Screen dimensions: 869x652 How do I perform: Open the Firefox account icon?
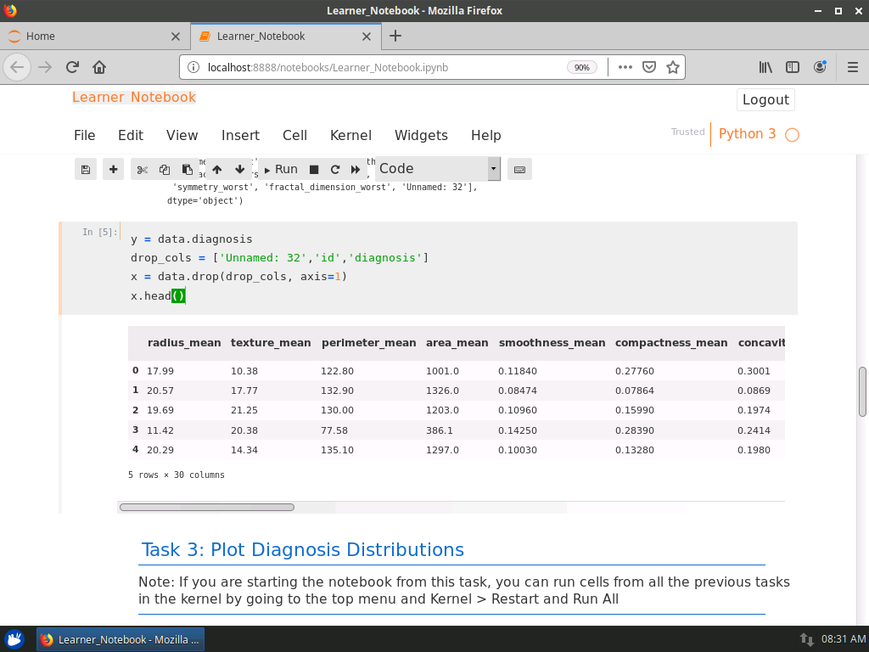click(820, 67)
